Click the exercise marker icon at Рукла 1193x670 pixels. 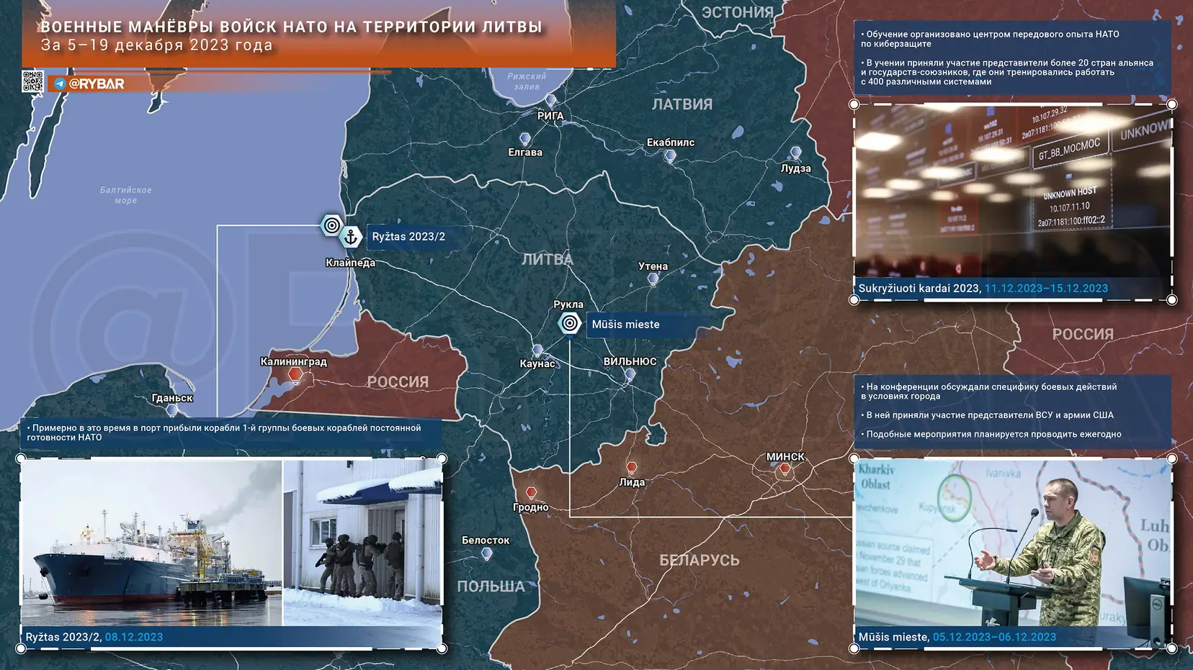tap(568, 323)
